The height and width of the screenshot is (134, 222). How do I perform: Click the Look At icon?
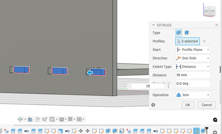coord(30,119)
